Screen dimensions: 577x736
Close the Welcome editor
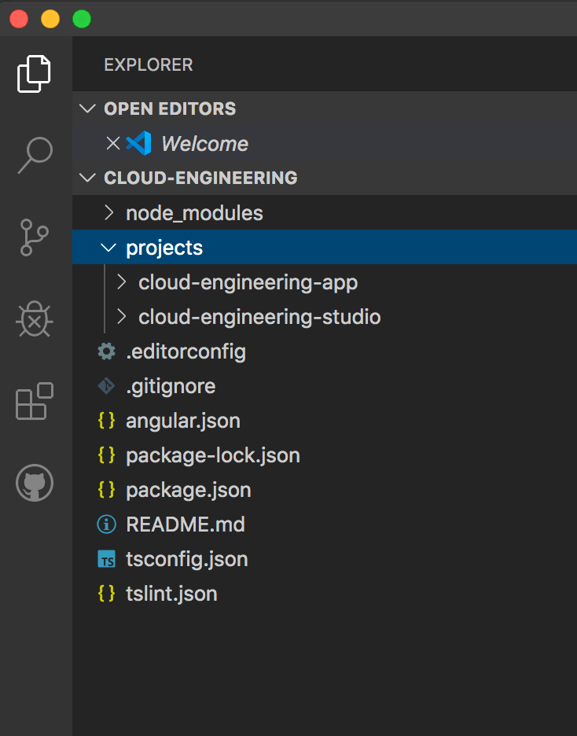pos(113,144)
